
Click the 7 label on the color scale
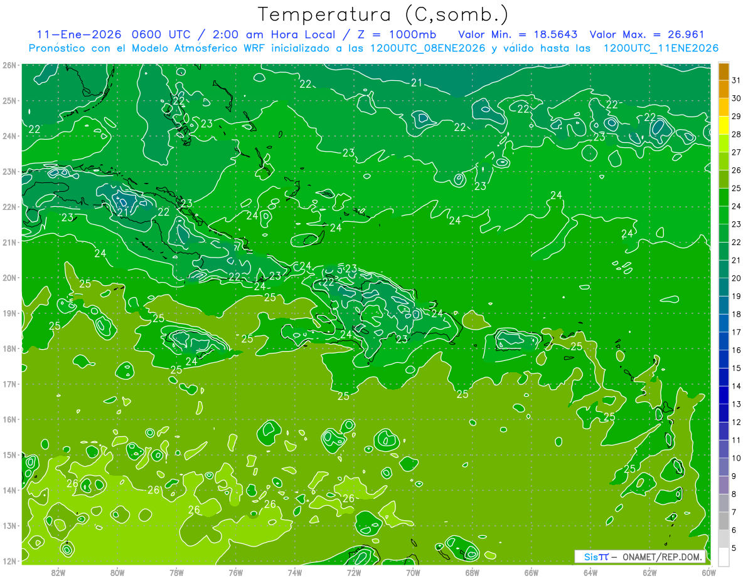734,512
